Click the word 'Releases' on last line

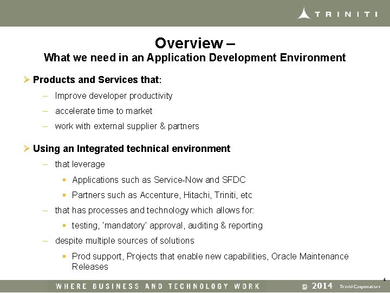[x=90, y=267]
